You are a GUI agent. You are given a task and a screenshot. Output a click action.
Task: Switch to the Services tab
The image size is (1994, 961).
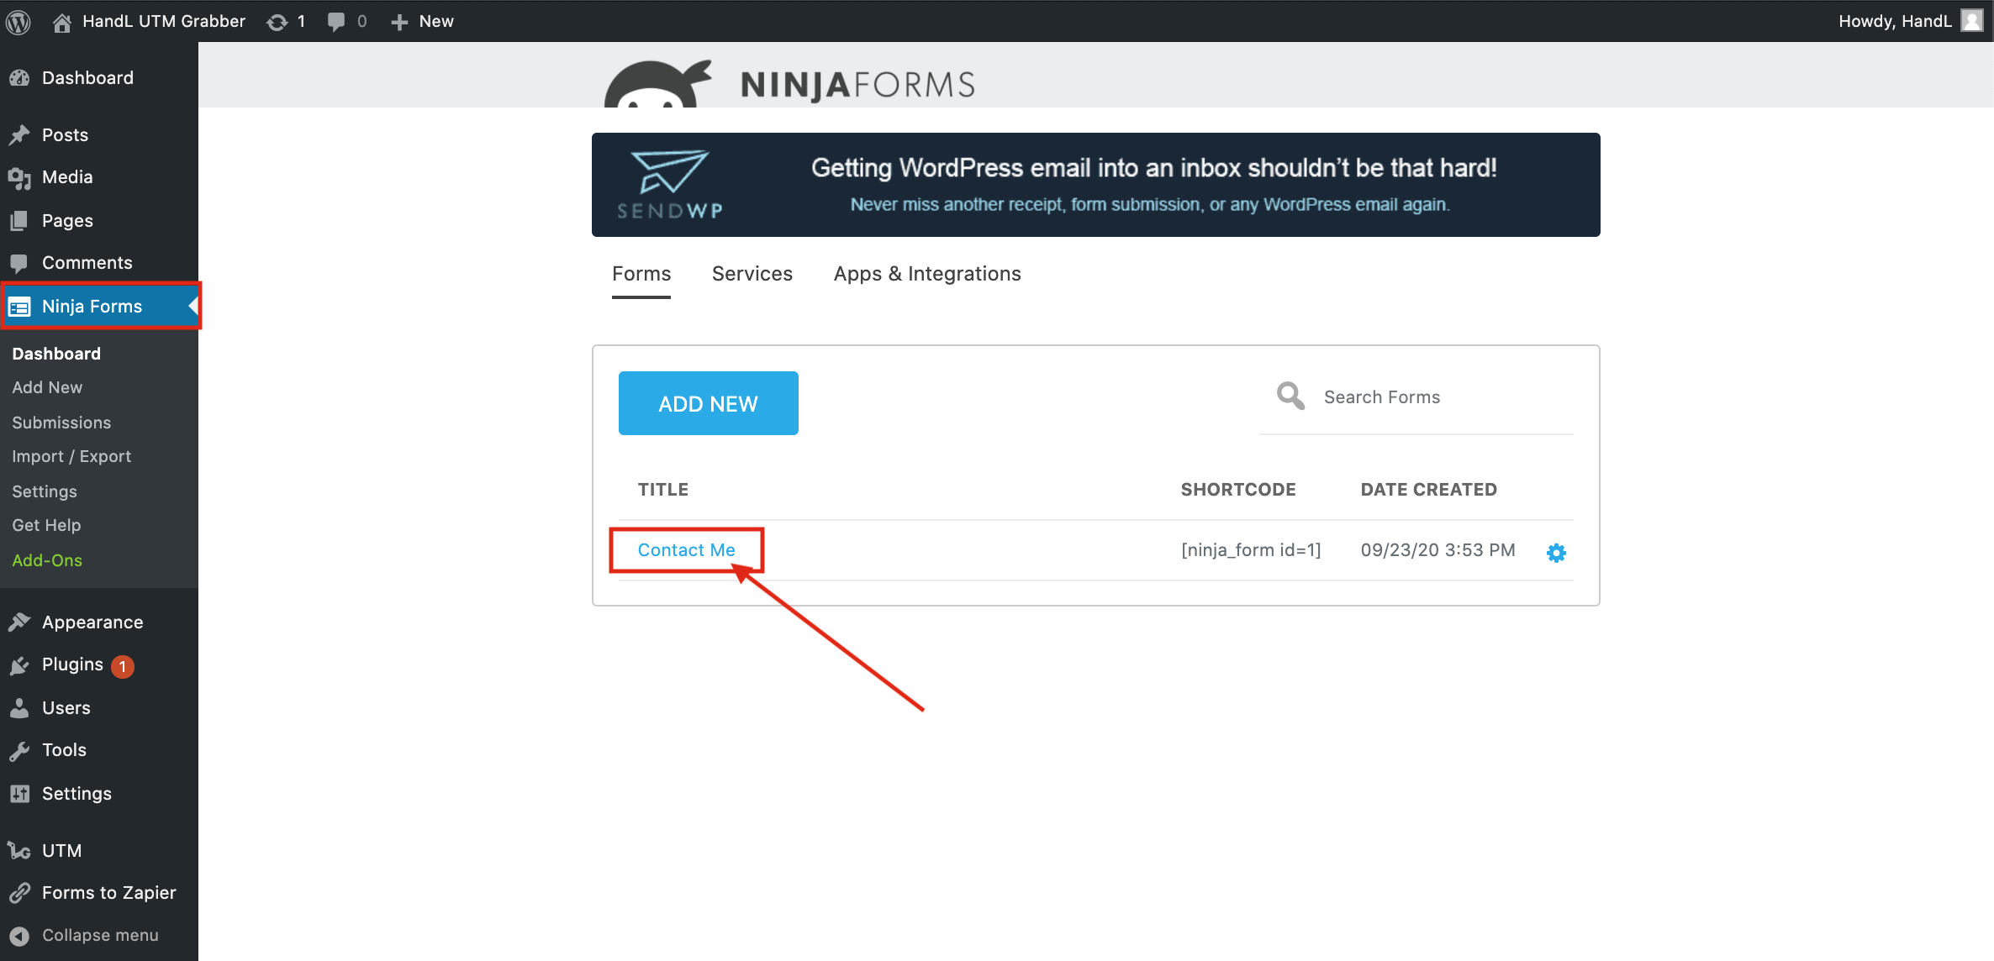(x=753, y=273)
